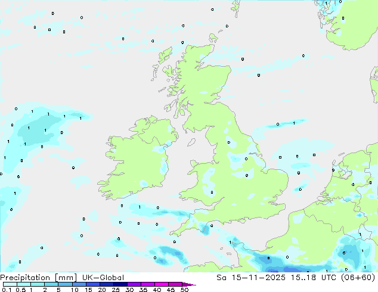The image size is (378, 292).
Task: Click the 30–35 mm purple swatch
Action: pos(134,284)
